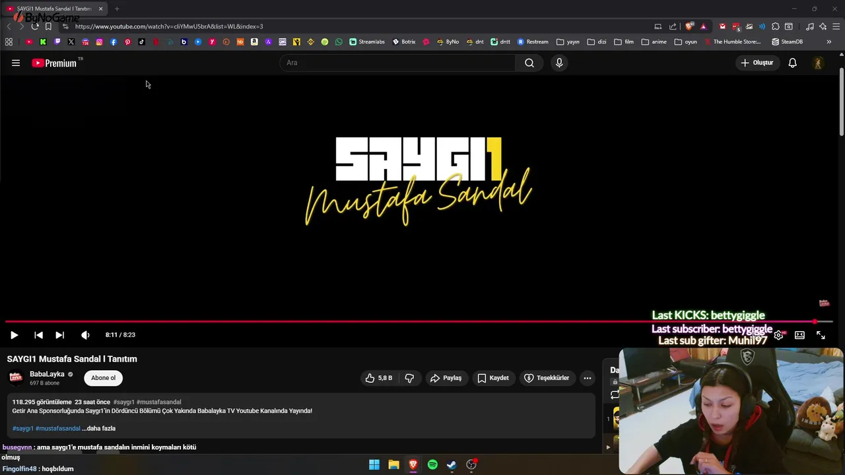
Task: Skip to the previous video
Action: coord(38,335)
